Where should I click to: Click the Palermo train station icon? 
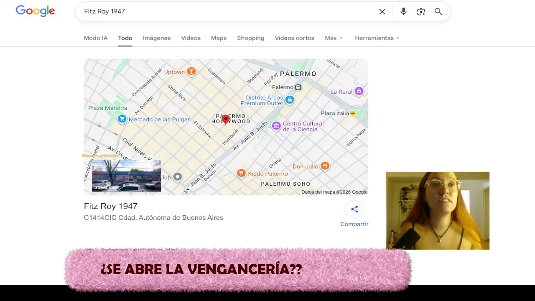pos(298,87)
